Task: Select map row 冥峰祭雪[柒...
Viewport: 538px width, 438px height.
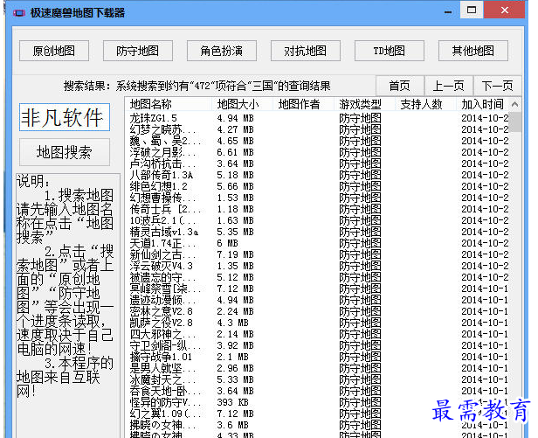Action: [319, 289]
